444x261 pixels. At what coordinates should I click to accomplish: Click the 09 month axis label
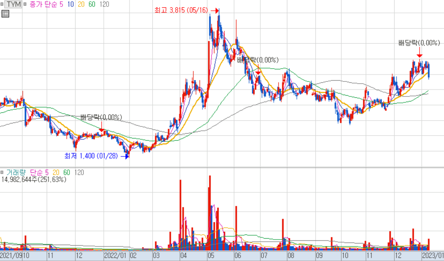320,255
